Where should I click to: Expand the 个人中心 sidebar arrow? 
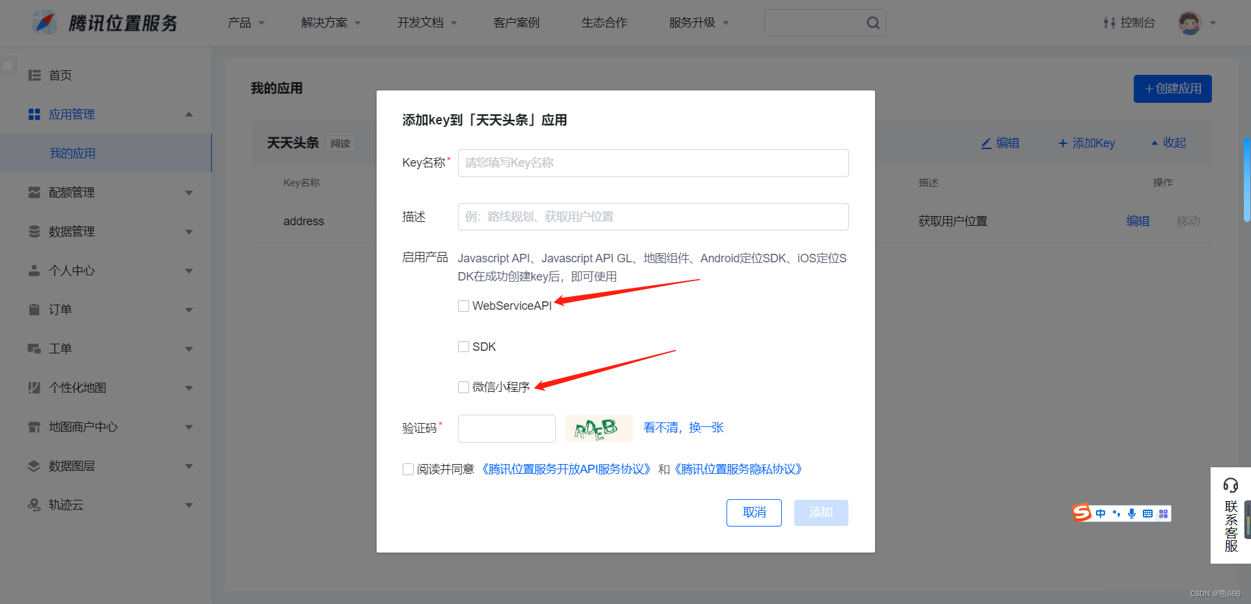point(189,271)
